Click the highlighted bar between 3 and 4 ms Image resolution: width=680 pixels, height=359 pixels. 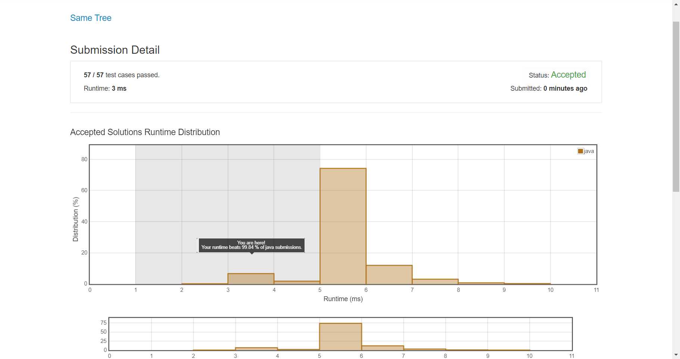click(x=251, y=279)
